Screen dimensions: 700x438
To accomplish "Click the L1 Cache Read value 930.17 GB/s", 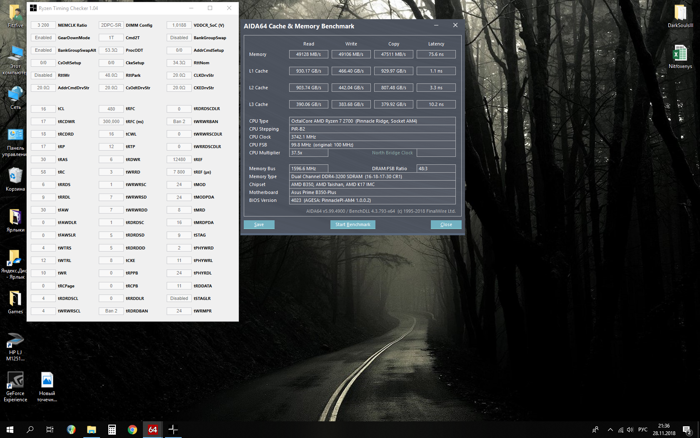I will [x=309, y=71].
